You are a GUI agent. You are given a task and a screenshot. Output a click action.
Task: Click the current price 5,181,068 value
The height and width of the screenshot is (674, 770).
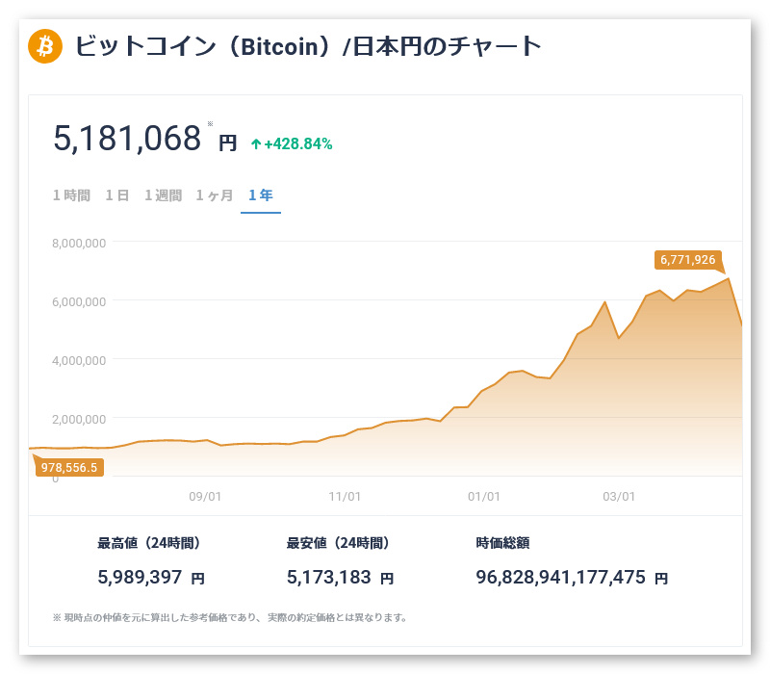pos(127,139)
